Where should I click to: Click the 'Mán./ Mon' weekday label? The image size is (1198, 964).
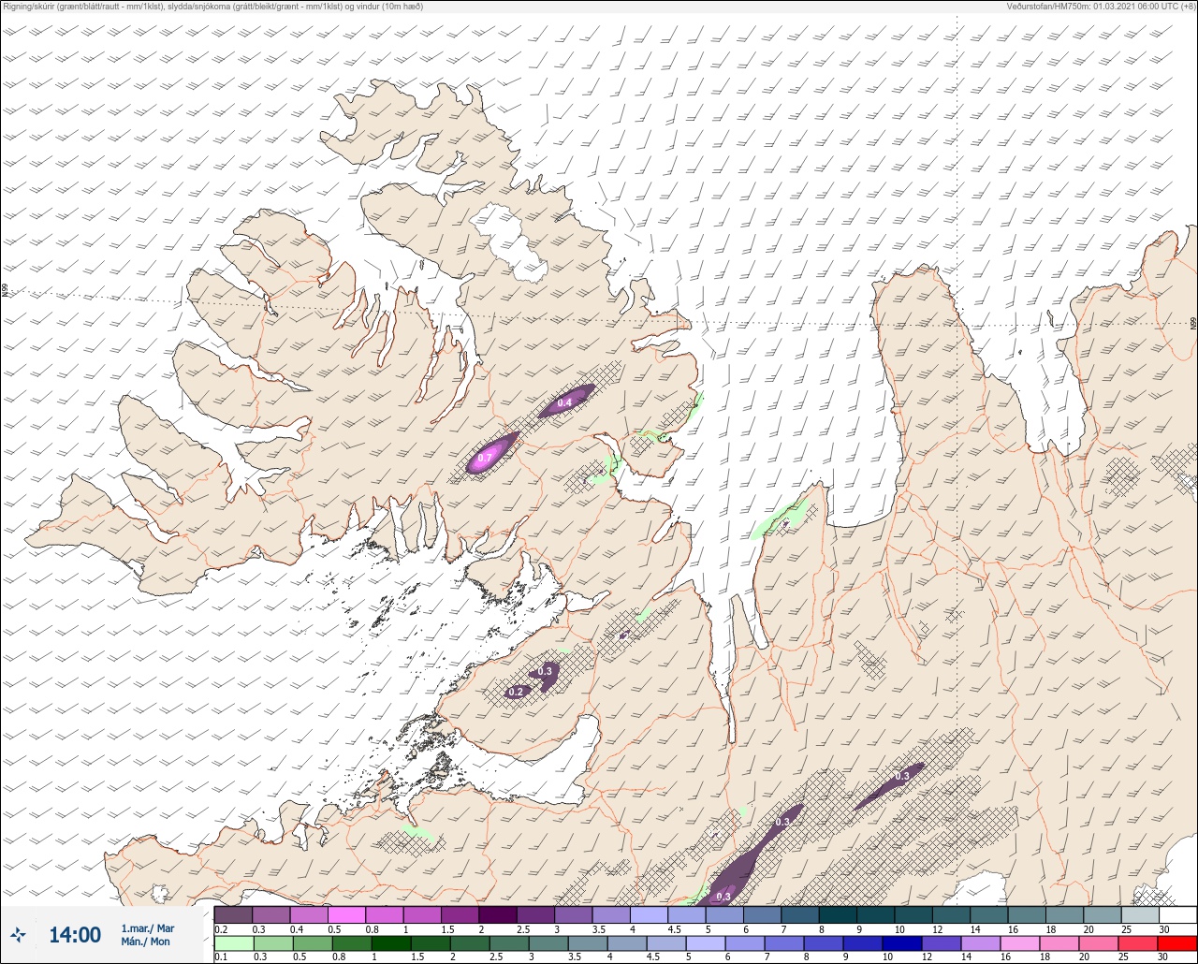click(x=145, y=942)
